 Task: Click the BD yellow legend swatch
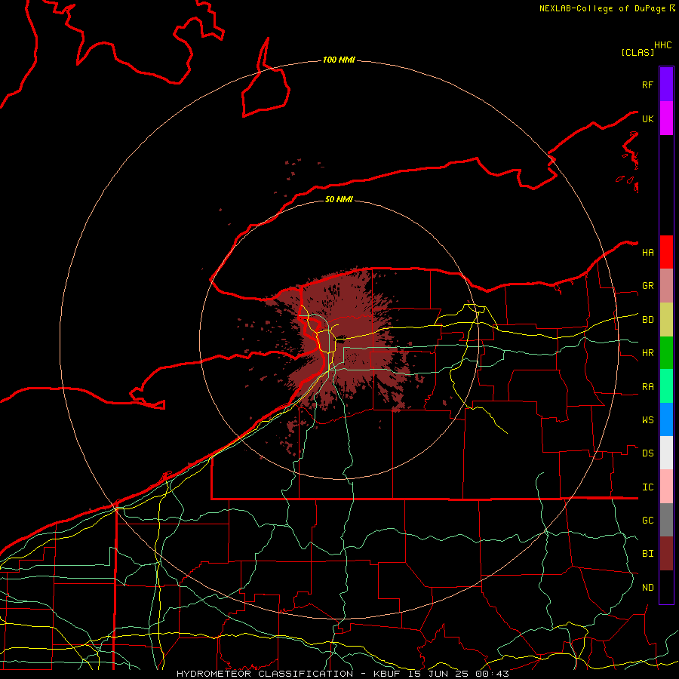click(x=666, y=320)
